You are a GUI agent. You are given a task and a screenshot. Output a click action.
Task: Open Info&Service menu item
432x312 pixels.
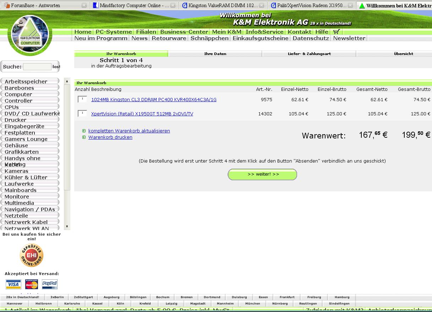coord(264,32)
